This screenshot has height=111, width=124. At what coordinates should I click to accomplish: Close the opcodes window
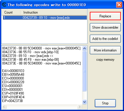(x=119, y=5)
